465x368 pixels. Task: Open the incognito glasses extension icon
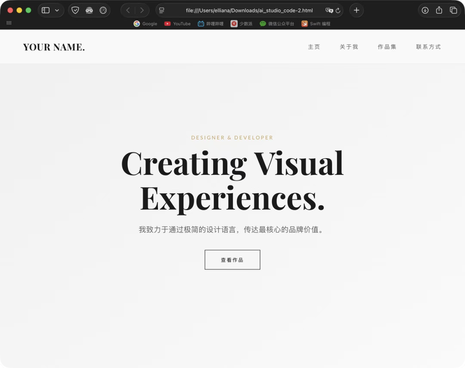tap(89, 10)
